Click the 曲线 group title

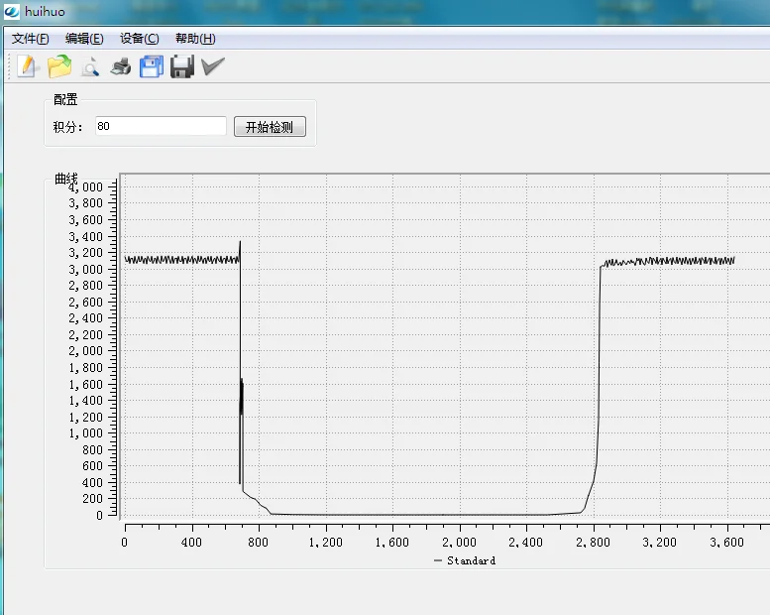pos(65,179)
